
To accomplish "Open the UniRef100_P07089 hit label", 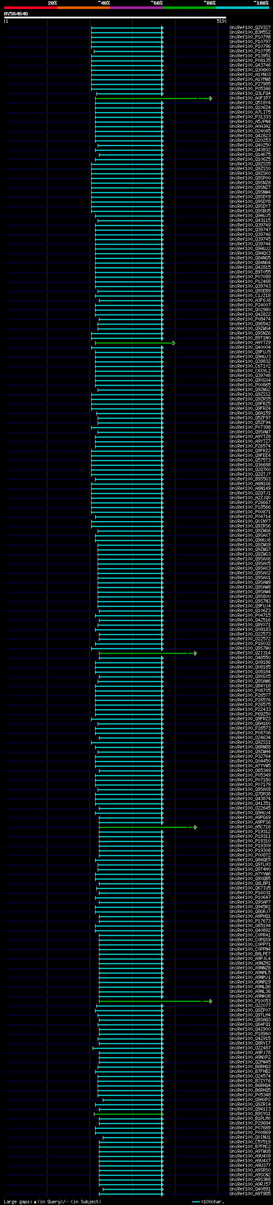I will pyautogui.click(x=250, y=277).
